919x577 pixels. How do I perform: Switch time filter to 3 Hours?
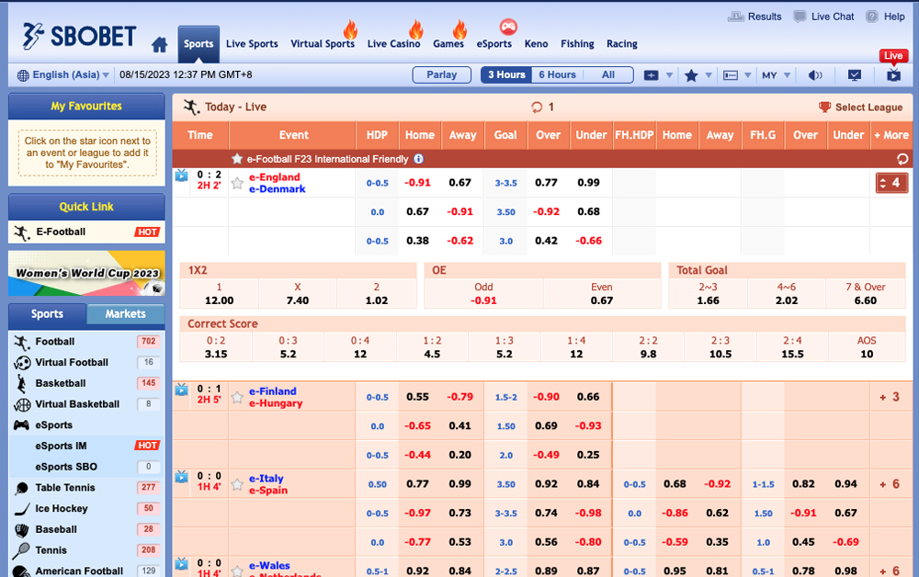(506, 75)
